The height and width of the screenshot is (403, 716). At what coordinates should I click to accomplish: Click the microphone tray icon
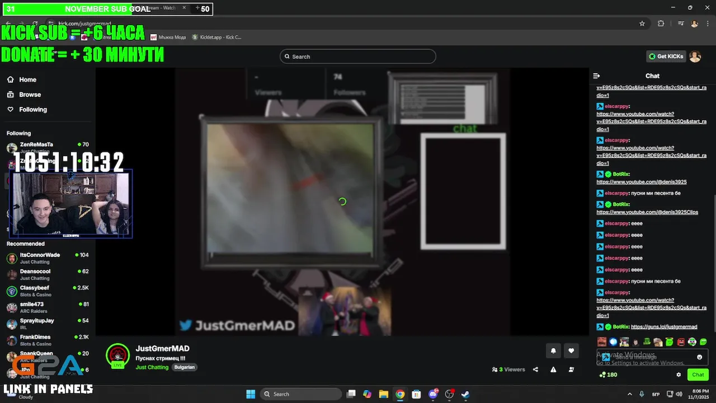click(642, 394)
